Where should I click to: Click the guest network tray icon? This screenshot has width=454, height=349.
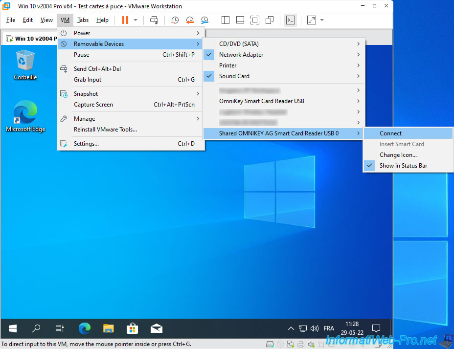(x=302, y=328)
